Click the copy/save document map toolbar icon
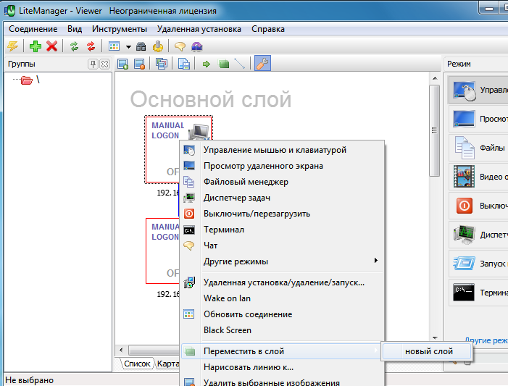This screenshot has width=508, height=386. point(183,64)
